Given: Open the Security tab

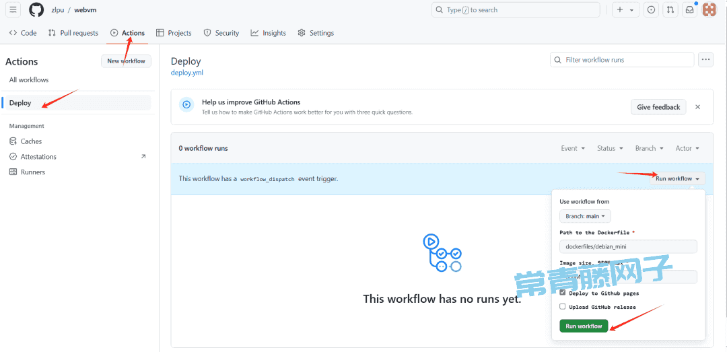Looking at the screenshot, I should coord(221,33).
